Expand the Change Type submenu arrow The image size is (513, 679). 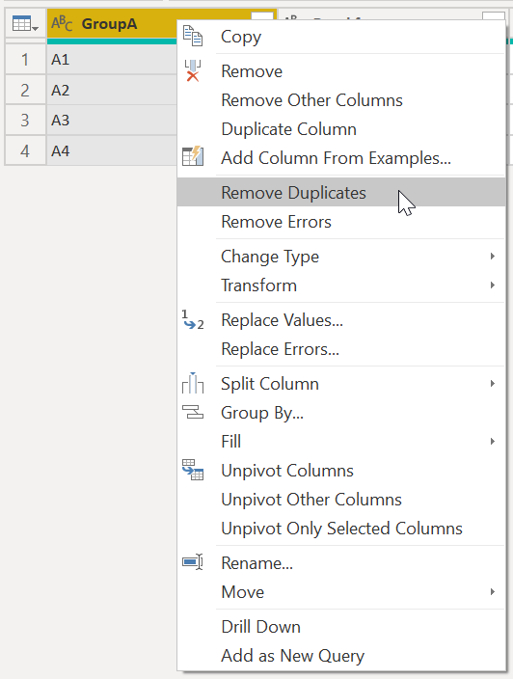point(492,257)
